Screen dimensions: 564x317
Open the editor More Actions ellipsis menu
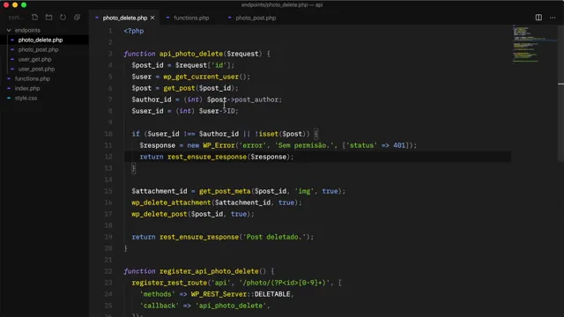coord(553,18)
